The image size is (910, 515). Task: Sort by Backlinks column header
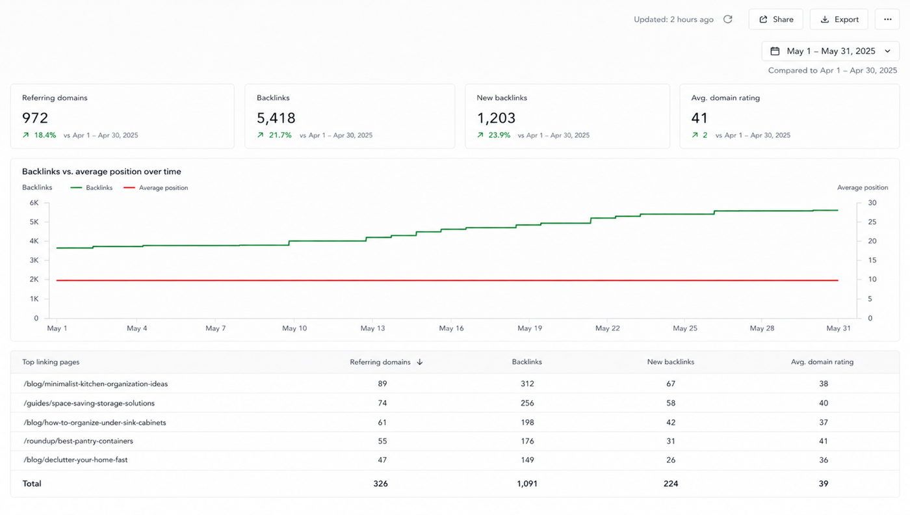point(527,362)
